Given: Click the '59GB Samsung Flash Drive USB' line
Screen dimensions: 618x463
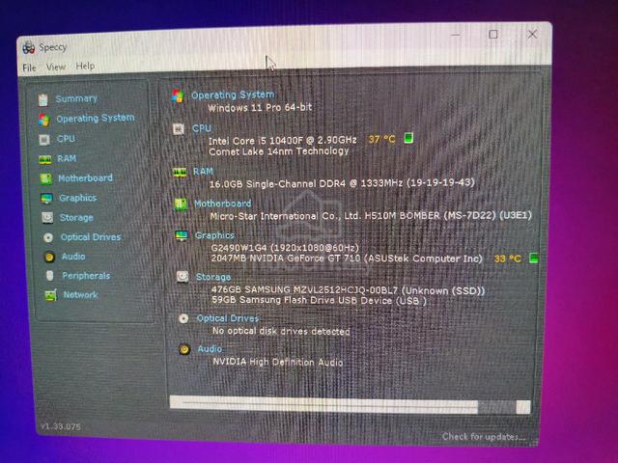Looking at the screenshot, I should coord(320,300).
